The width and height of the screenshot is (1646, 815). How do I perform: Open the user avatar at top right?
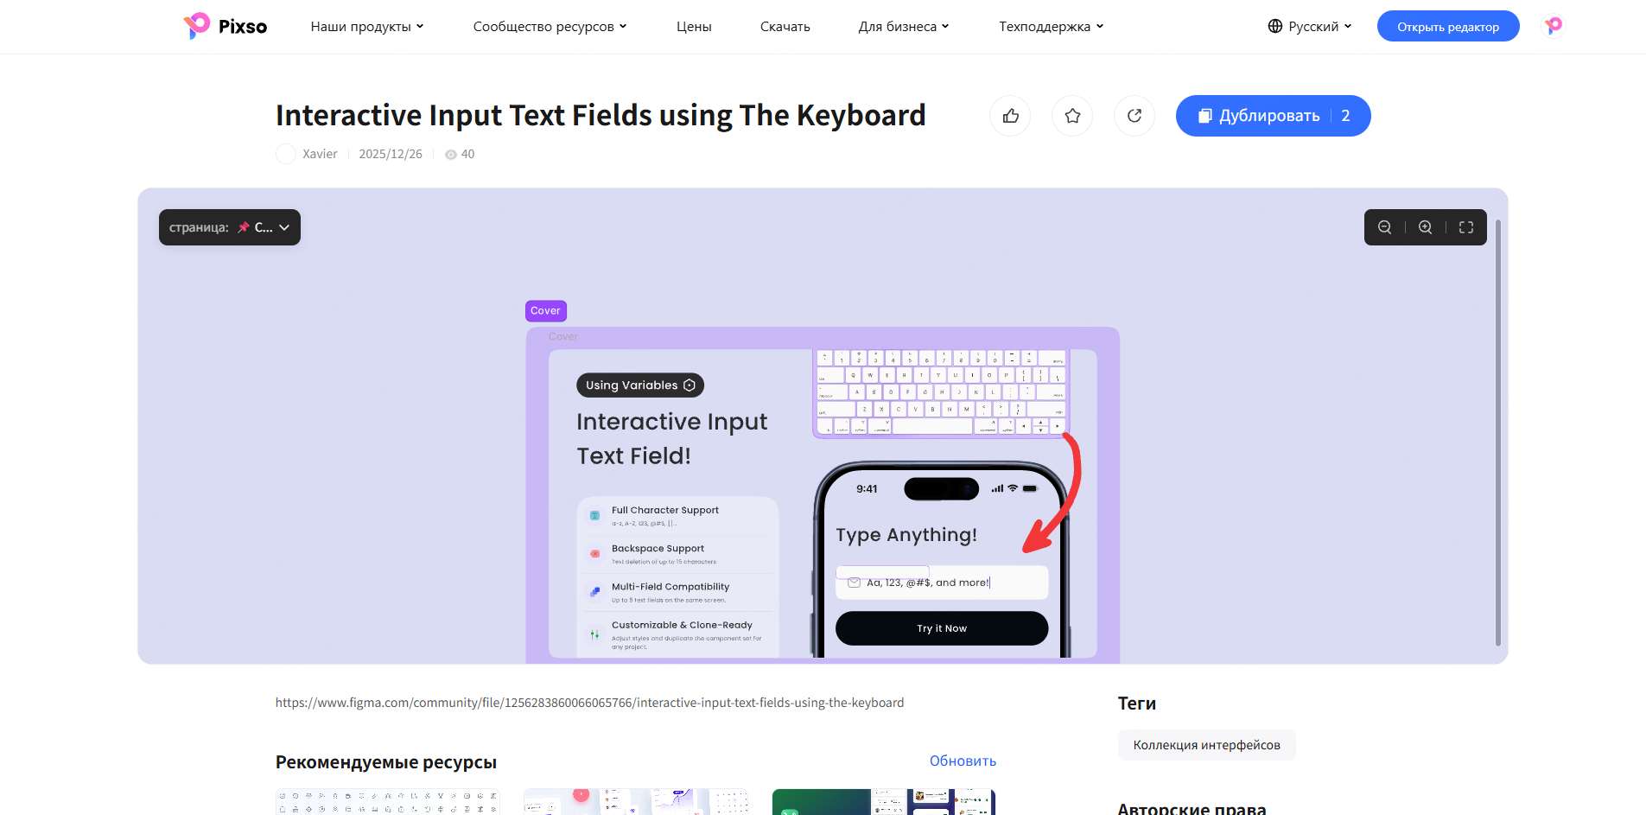pyautogui.click(x=1554, y=26)
